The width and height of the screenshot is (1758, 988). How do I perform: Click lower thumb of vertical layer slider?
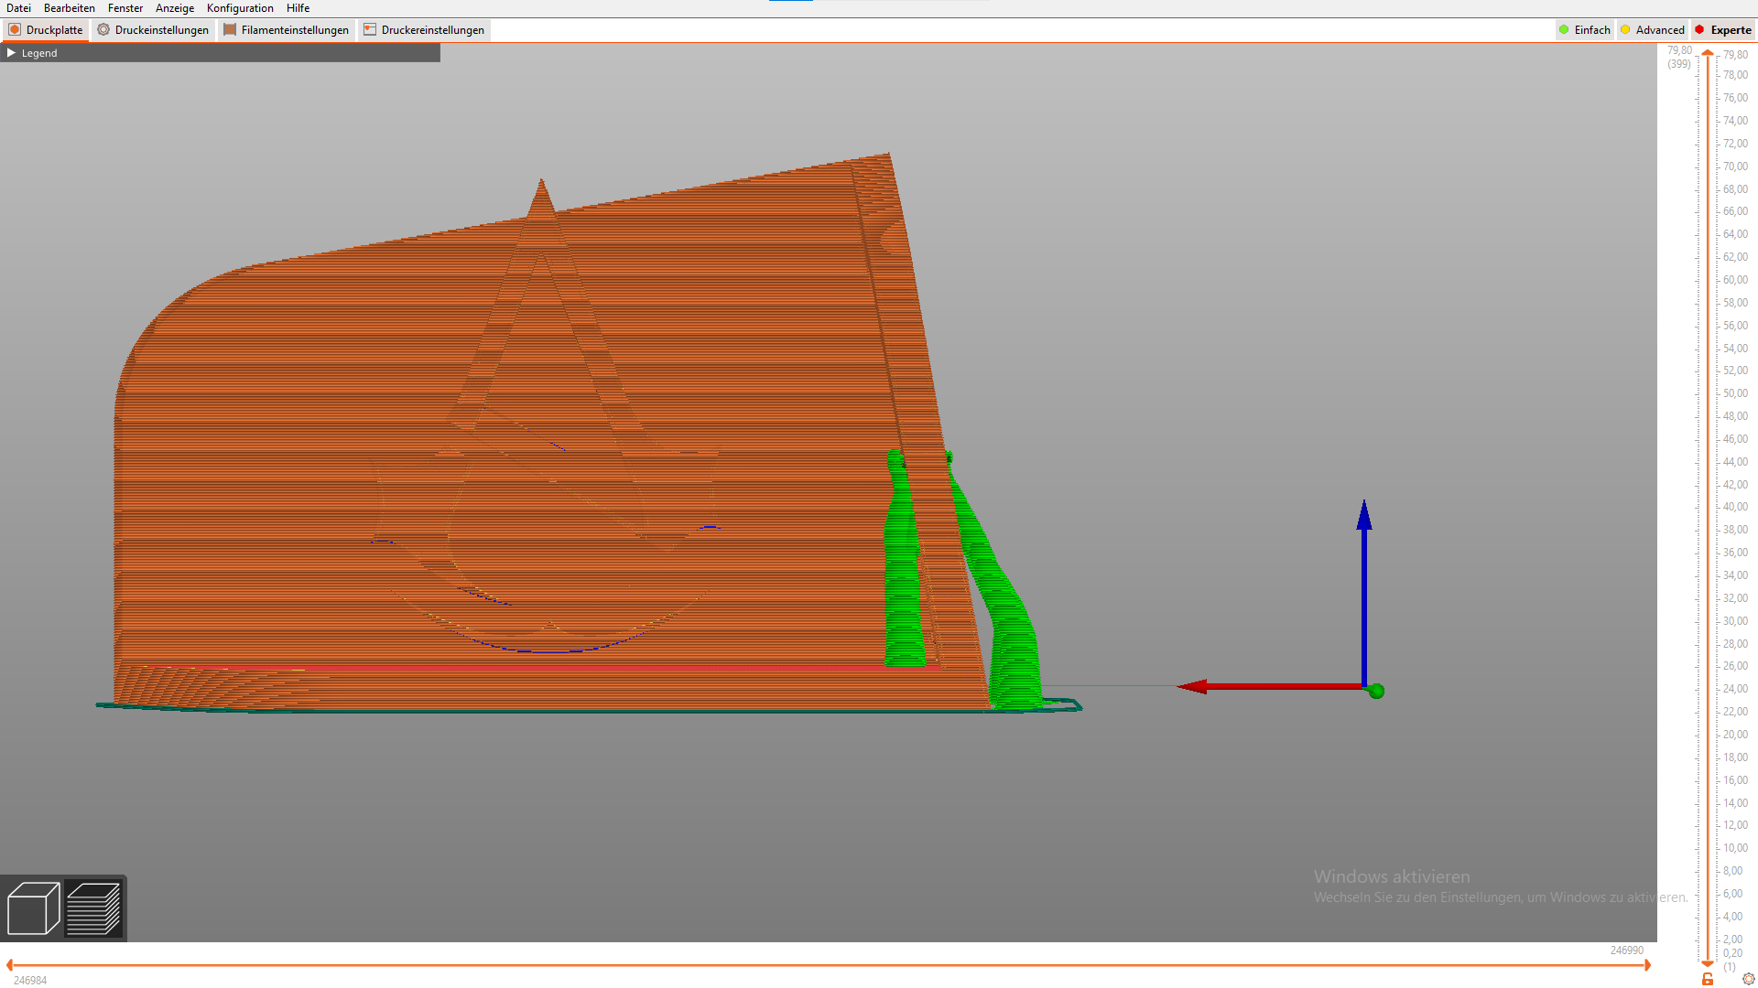(1708, 963)
